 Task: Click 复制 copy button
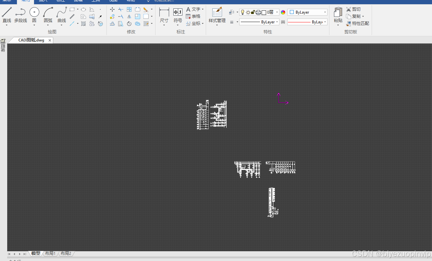pos(353,16)
